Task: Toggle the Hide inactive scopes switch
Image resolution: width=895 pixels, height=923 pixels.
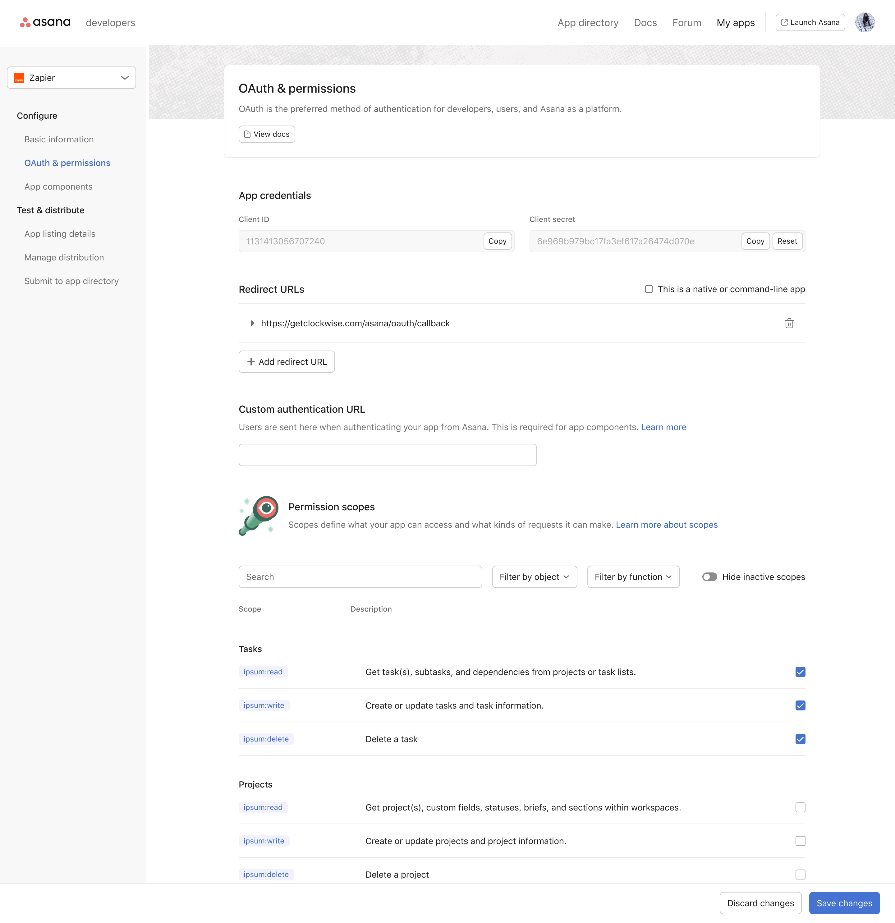Action: 709,576
